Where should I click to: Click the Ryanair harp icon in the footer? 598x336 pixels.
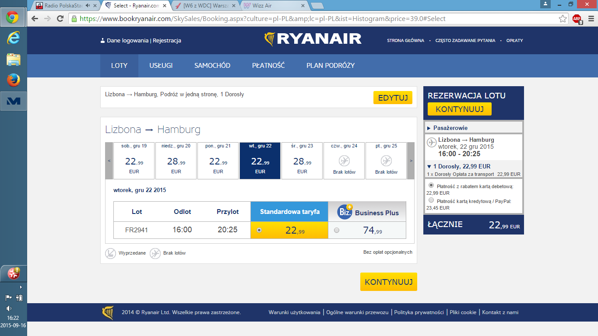click(x=108, y=313)
